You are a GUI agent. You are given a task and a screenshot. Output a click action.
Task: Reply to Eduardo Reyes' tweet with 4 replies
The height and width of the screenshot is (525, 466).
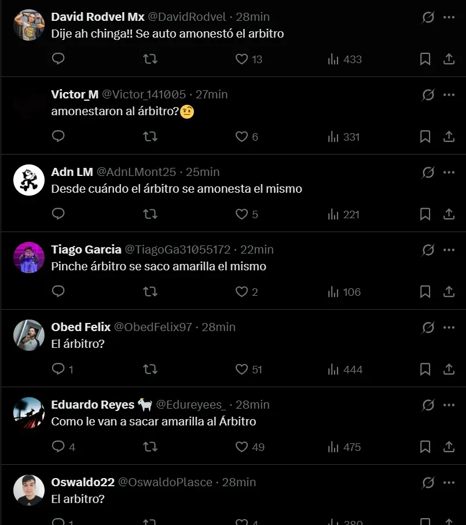pyautogui.click(x=58, y=447)
